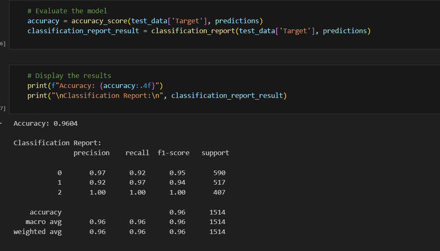Click the 'macro avg' row label
Screen dimensions: 440x251
click(x=43, y=222)
